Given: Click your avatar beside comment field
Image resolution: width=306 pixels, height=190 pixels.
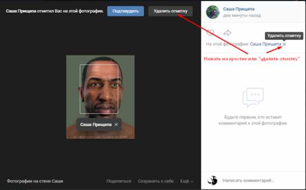Looking at the screenshot, I should [212, 180].
